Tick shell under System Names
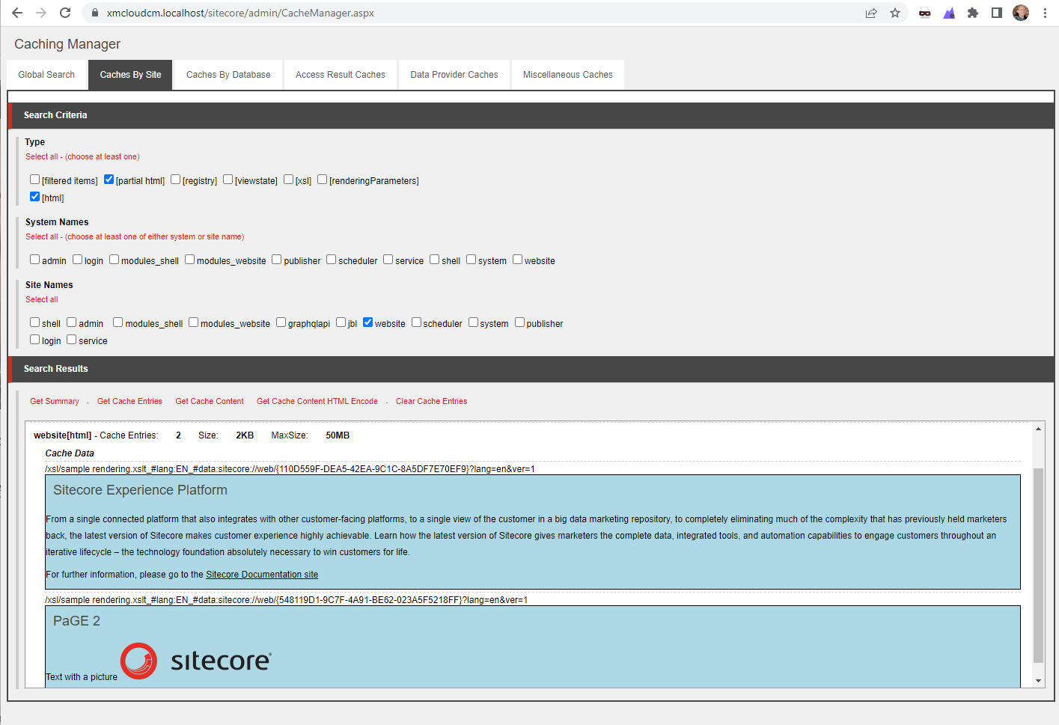1059x725 pixels. [x=434, y=260]
